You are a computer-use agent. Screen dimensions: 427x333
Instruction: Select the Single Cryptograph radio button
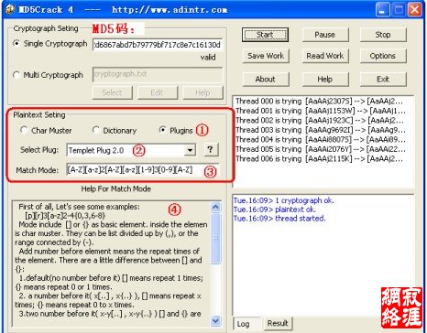[16, 44]
